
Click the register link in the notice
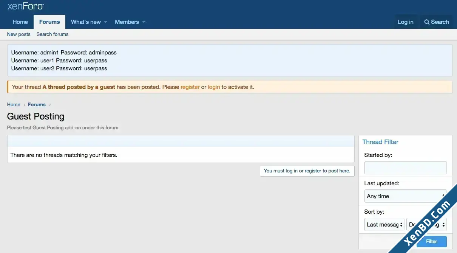(190, 87)
